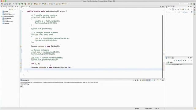Select the Main.java editor tab
This screenshot has width=196, height=110.
tap(25, 7)
